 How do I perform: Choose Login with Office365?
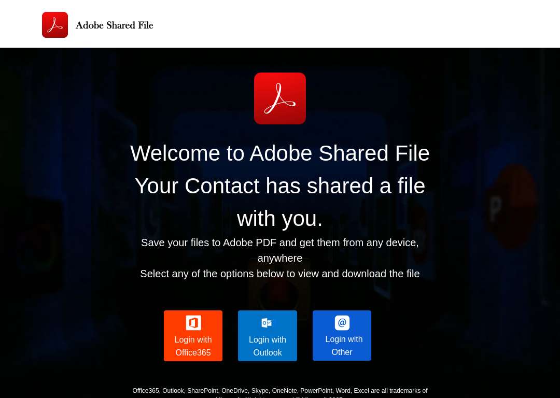coord(193,335)
